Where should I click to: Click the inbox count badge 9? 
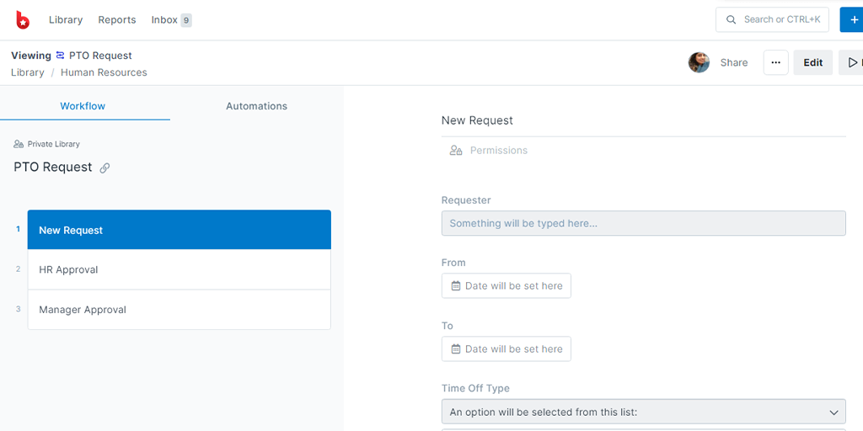(x=186, y=20)
